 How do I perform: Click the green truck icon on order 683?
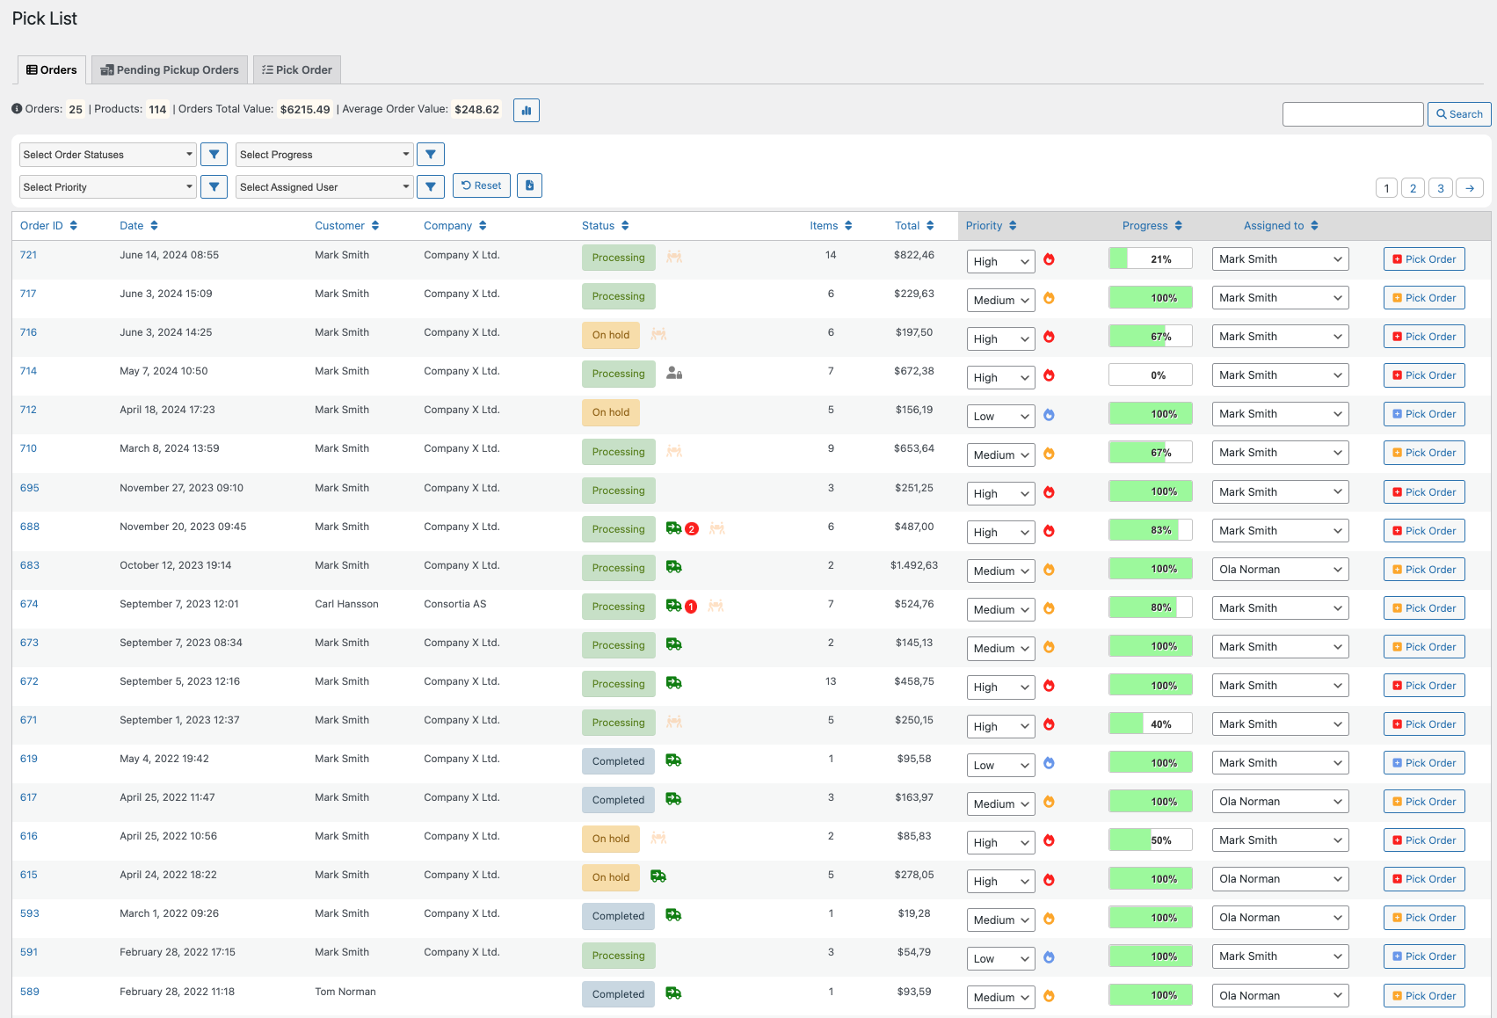674,567
